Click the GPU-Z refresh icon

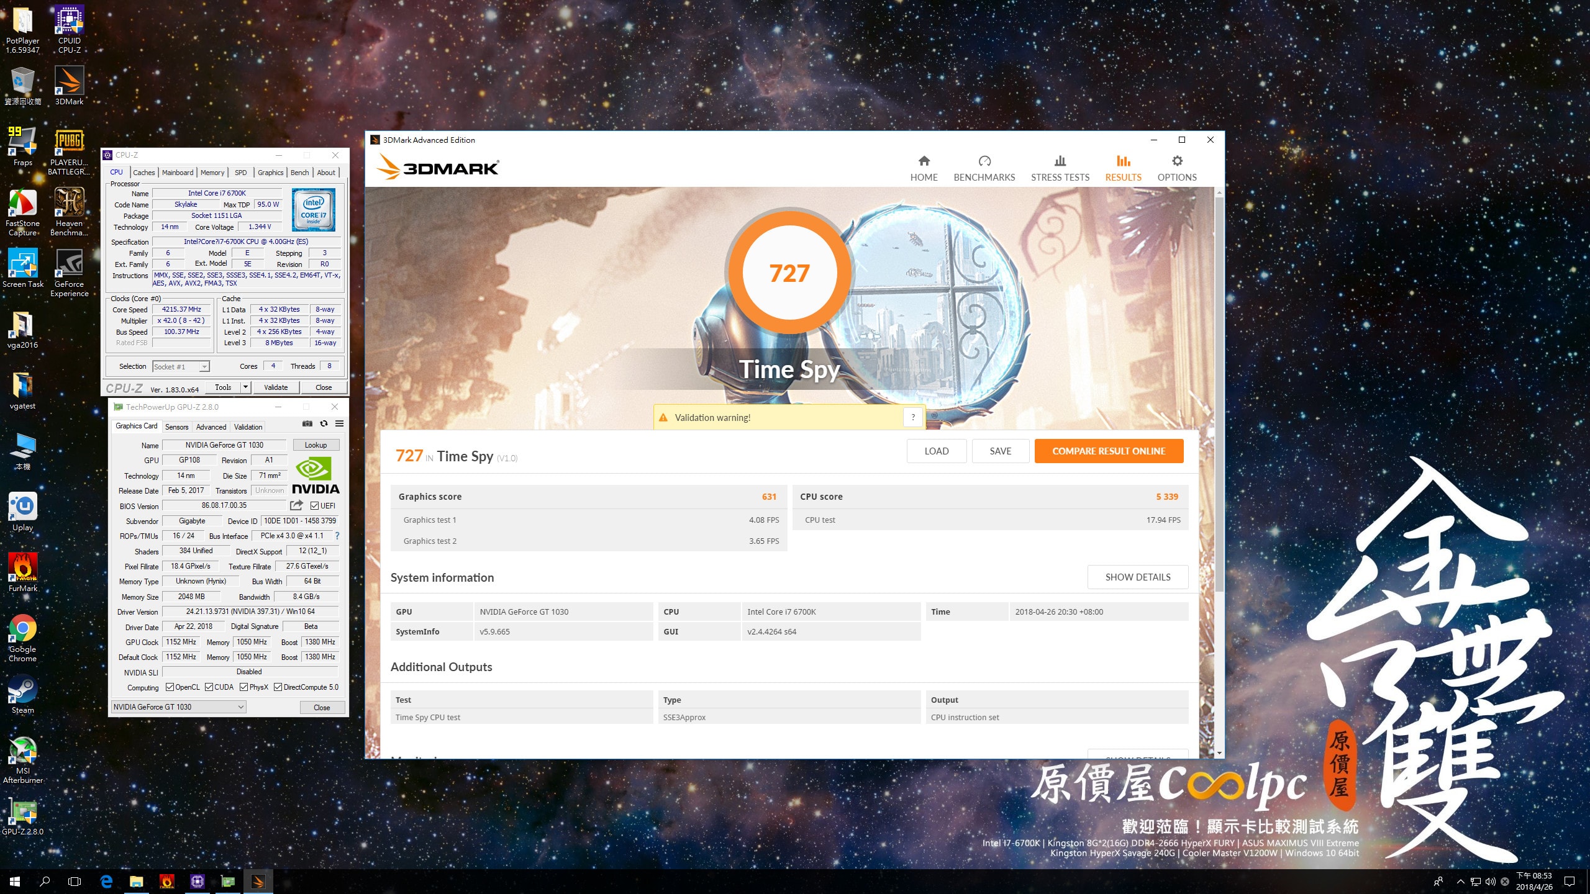(x=324, y=423)
